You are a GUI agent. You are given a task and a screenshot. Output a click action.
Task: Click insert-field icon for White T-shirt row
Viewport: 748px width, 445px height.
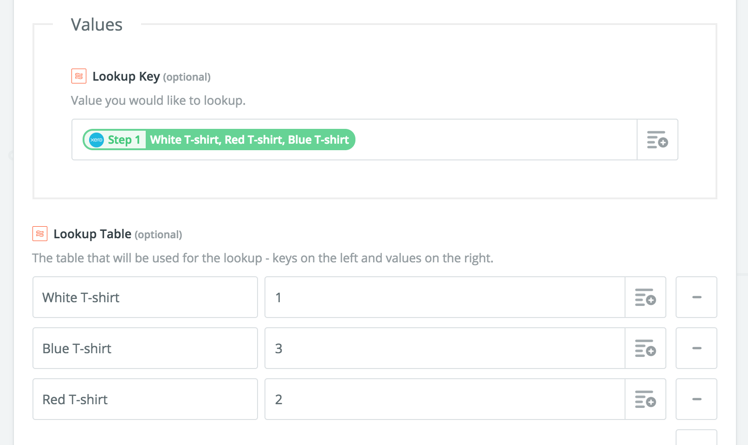[645, 297]
